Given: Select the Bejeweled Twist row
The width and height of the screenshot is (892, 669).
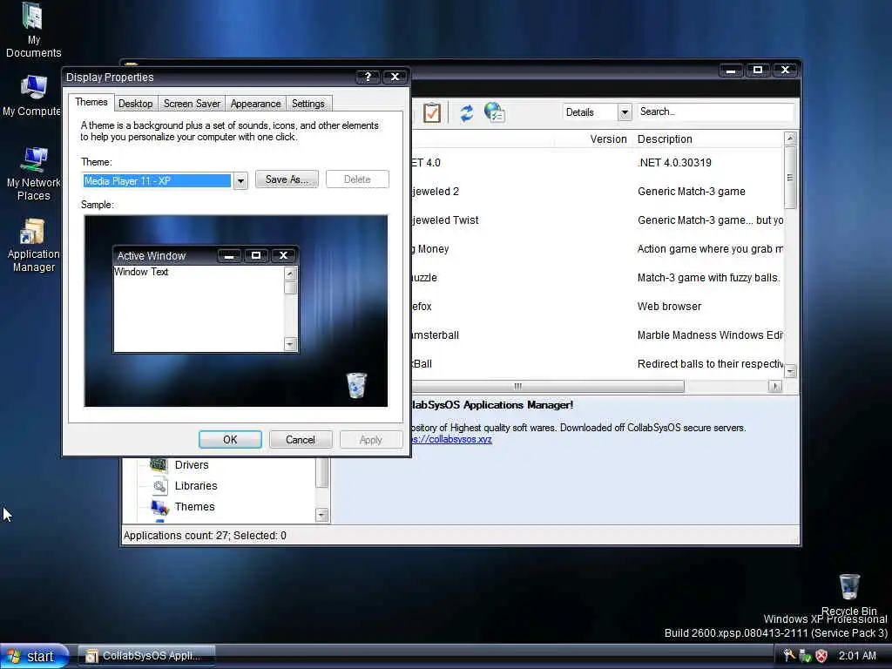Looking at the screenshot, I should pos(597,220).
